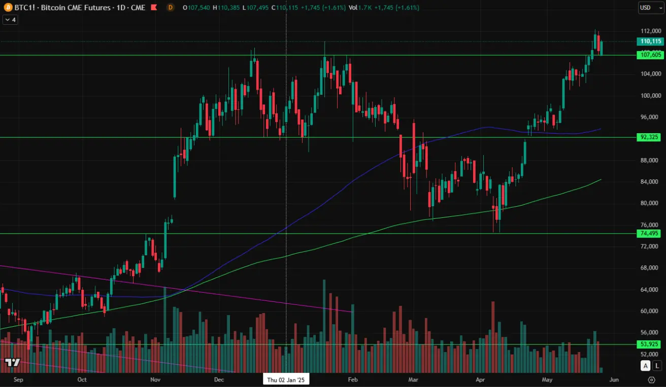Click the 112,000 price axis label
Viewport: 666px width, 387px height.
[650, 31]
